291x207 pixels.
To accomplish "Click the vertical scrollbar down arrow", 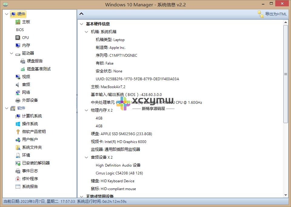I will (x=286, y=195).
